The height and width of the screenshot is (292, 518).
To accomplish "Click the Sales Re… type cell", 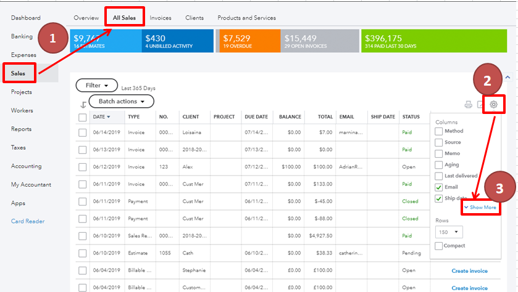I will point(140,236).
